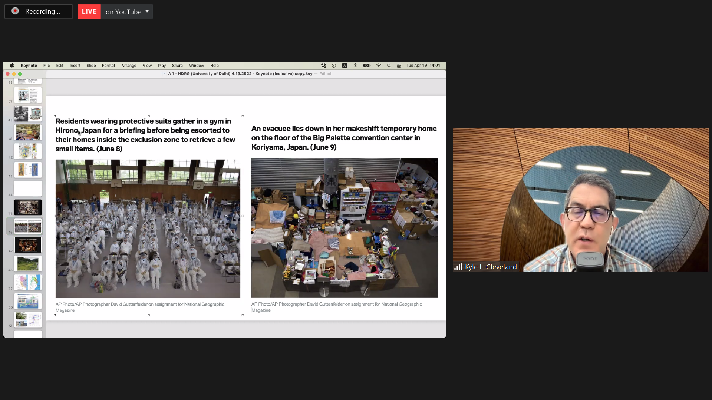Click the Spotlight search magnifier icon
This screenshot has height=400, width=712.
click(389, 66)
